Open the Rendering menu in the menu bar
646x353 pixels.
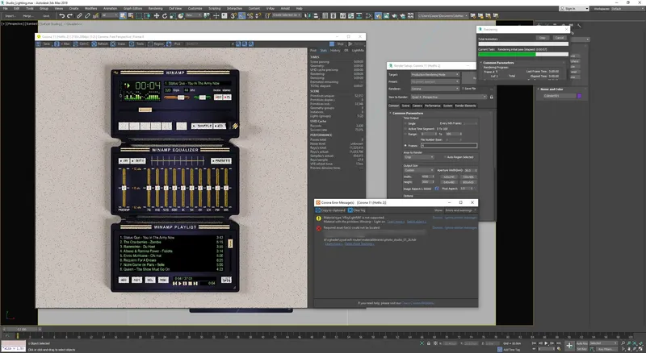[x=155, y=8]
